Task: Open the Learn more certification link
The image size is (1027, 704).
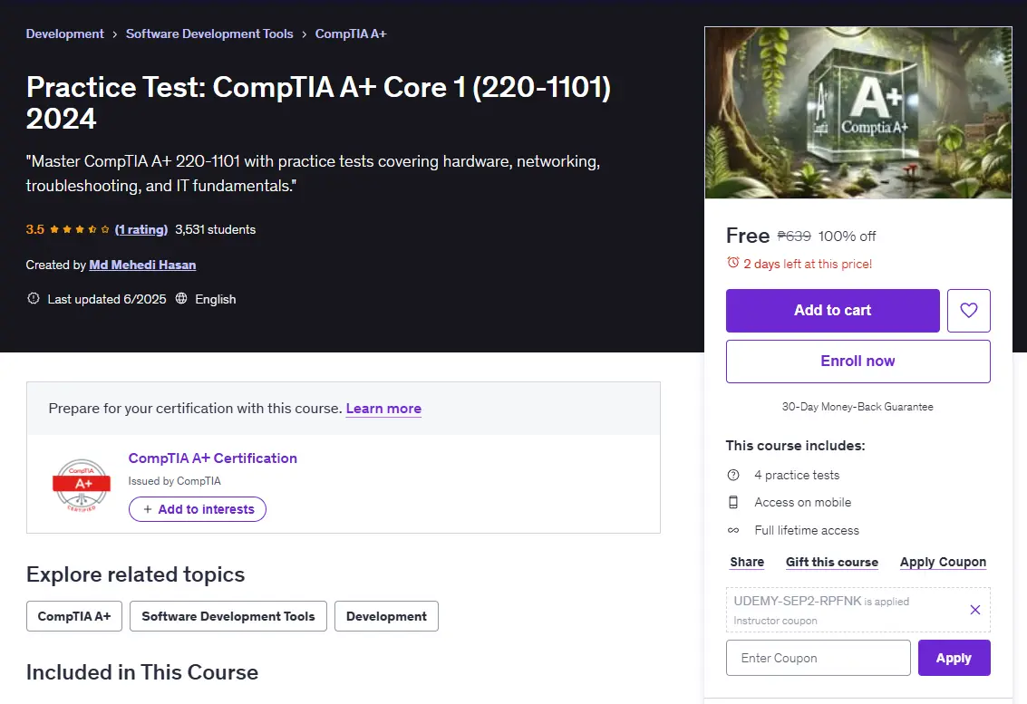Action: coord(383,408)
